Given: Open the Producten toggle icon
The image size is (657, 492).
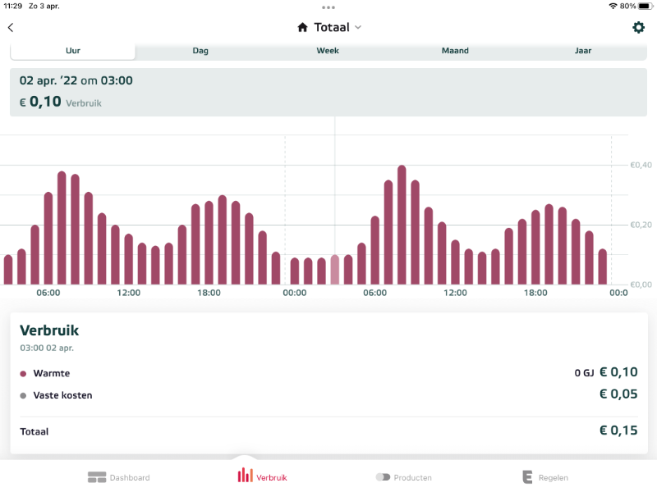Looking at the screenshot, I should [383, 477].
